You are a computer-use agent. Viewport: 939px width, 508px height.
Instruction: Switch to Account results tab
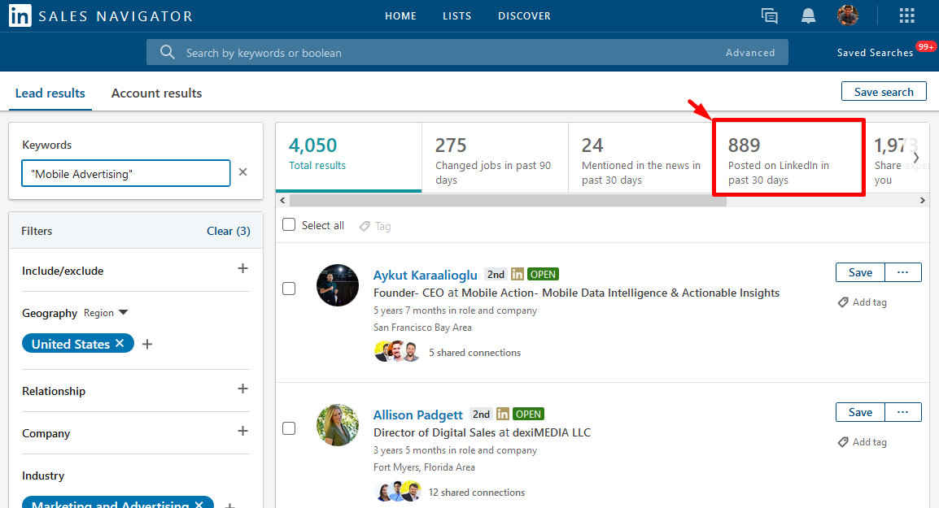click(x=156, y=93)
